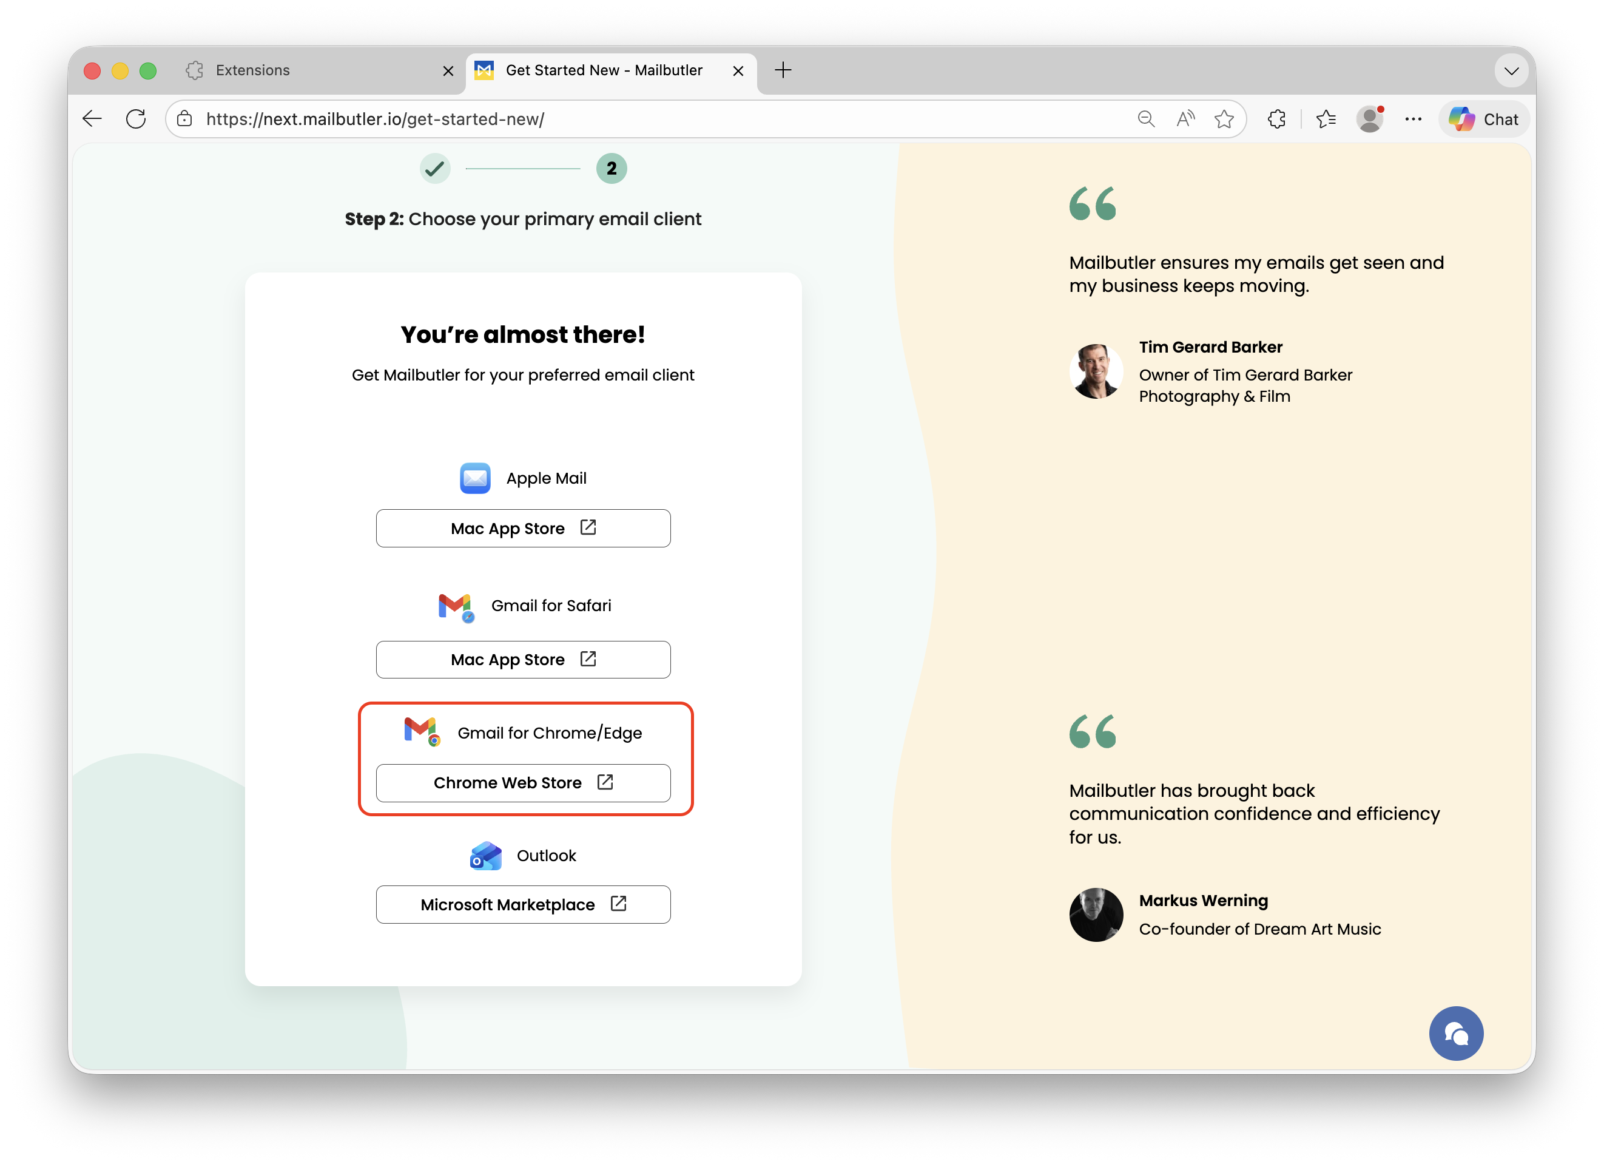Open Mac App Store for Apple Mail

tap(523, 528)
